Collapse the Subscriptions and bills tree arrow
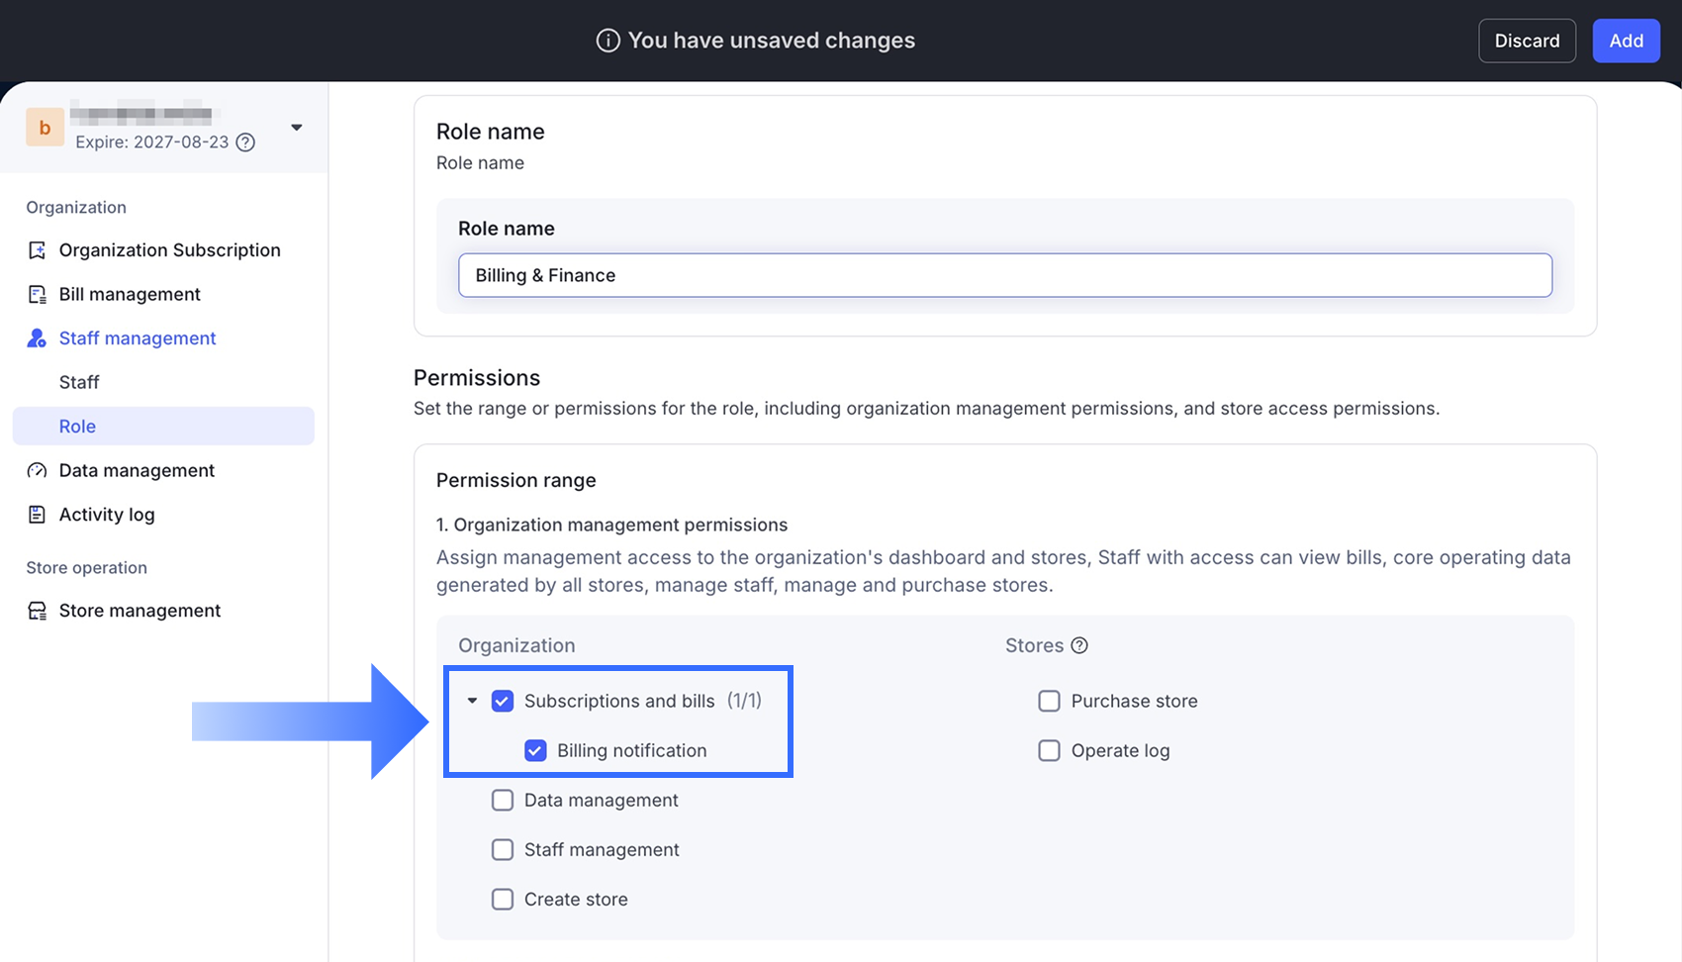The width and height of the screenshot is (1682, 962). click(x=472, y=701)
